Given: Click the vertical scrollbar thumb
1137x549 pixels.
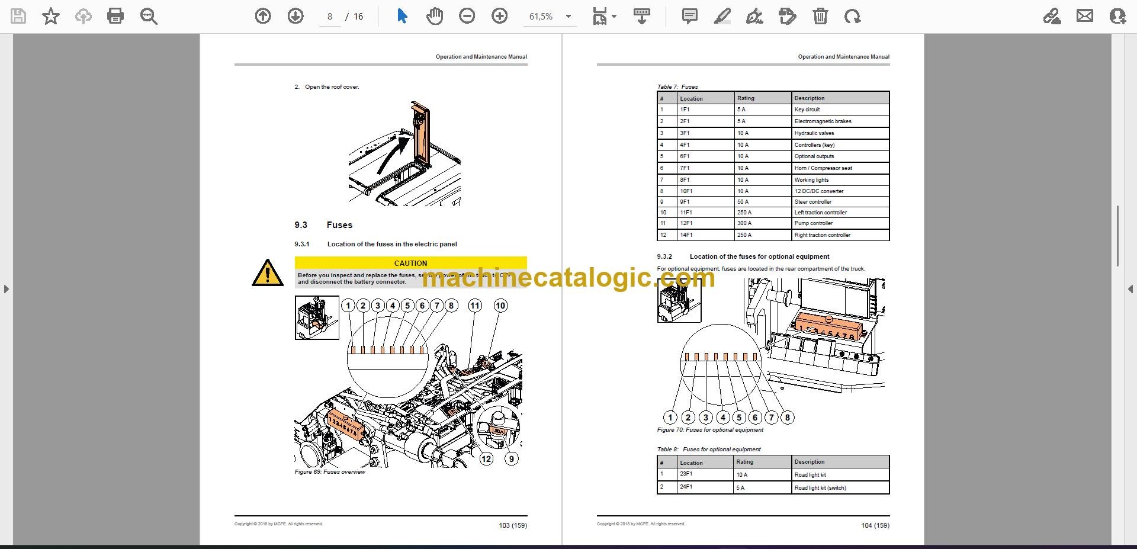Looking at the screenshot, I should tap(1117, 236).
